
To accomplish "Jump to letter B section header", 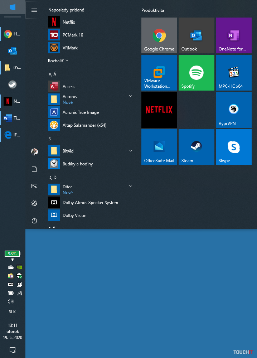I will [x=50, y=139].
